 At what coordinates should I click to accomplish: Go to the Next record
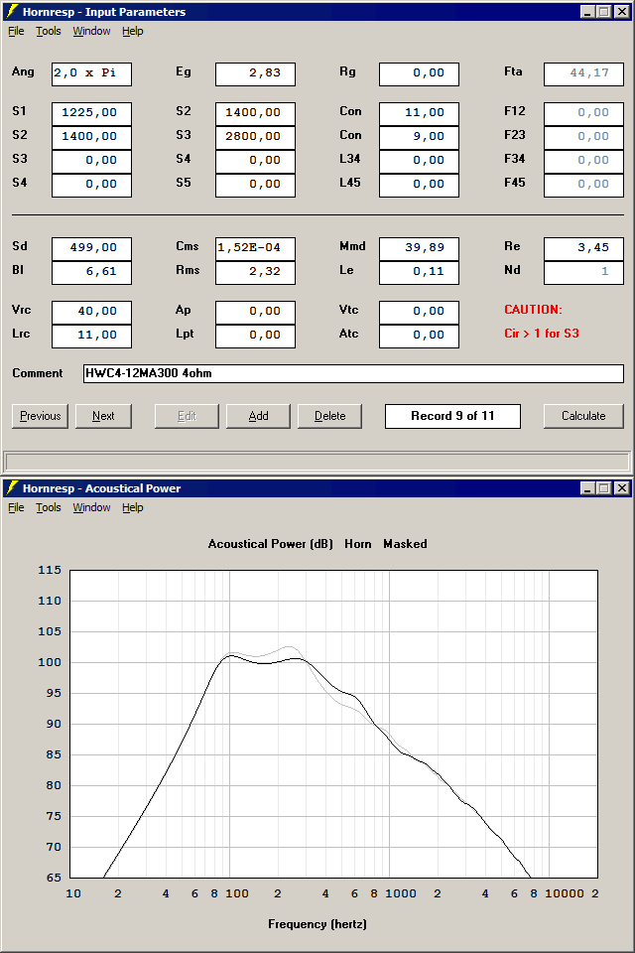pos(103,416)
